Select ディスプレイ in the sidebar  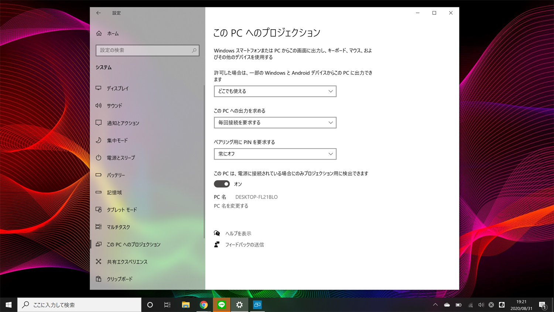click(117, 88)
